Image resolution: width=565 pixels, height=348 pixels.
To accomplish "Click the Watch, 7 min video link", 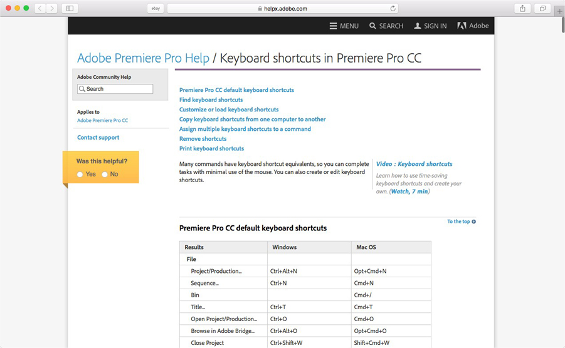I will 409,192.
